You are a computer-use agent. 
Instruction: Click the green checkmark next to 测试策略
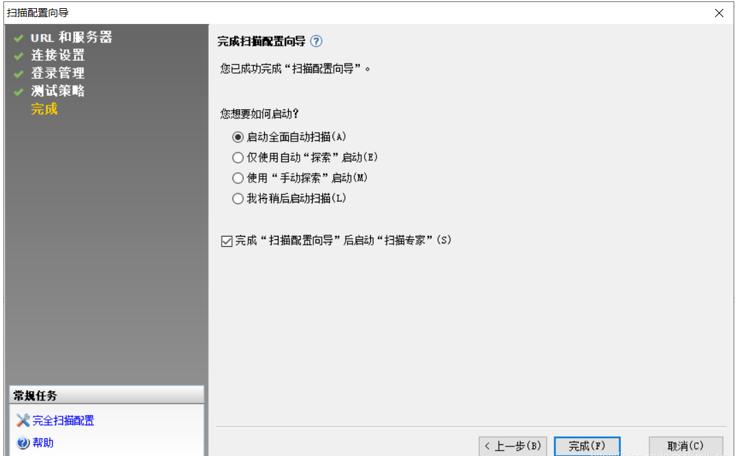click(18, 92)
